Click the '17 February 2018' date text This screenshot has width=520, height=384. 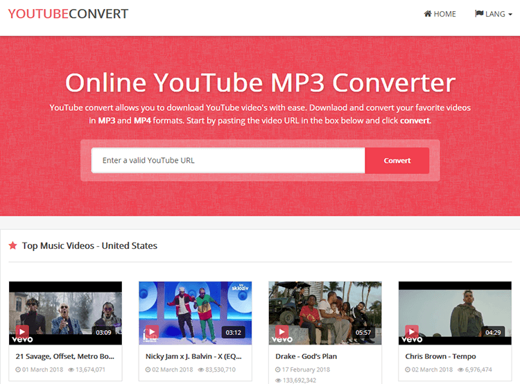point(306,369)
